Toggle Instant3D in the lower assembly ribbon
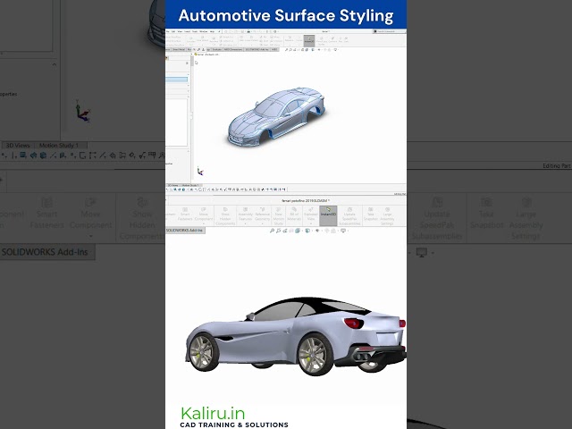The width and height of the screenshot is (572, 429). pyautogui.click(x=328, y=215)
